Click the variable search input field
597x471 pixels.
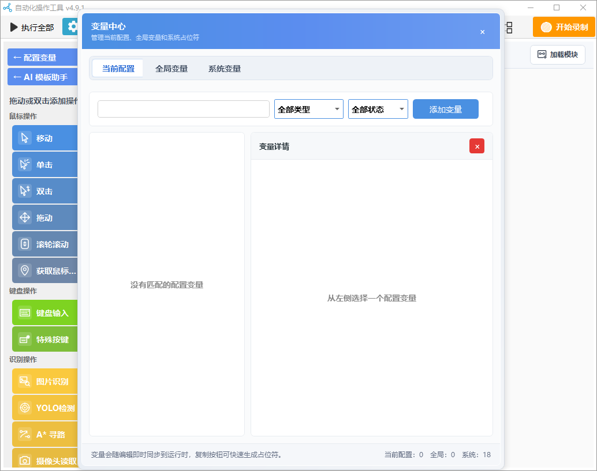click(x=184, y=109)
